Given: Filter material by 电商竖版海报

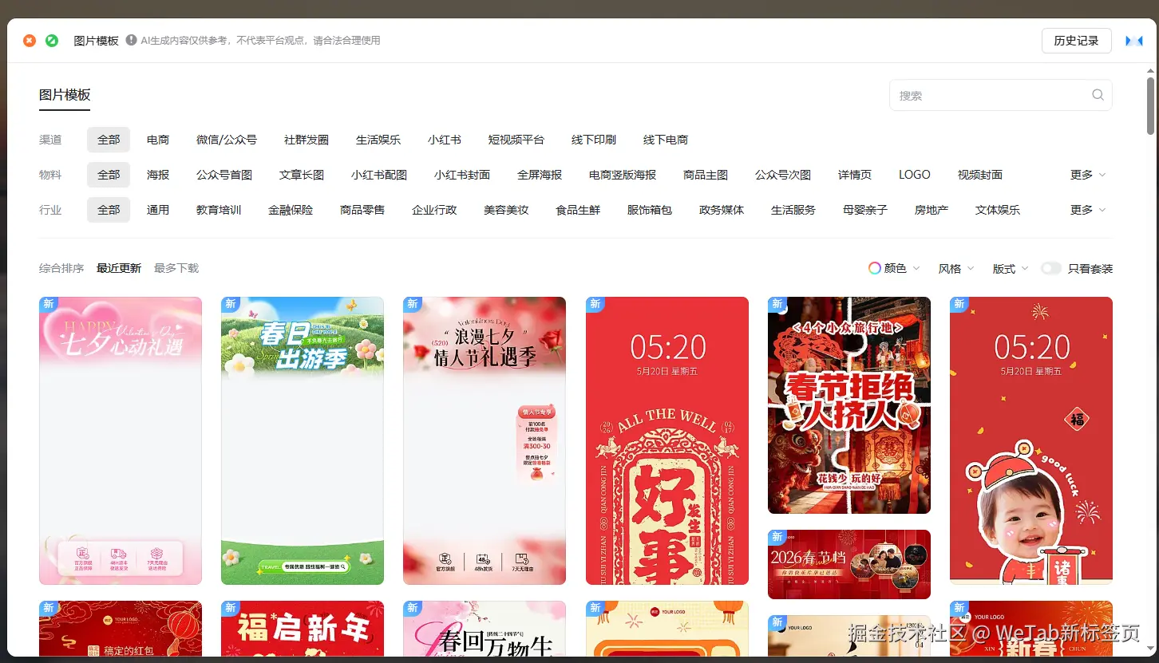Looking at the screenshot, I should [x=623, y=175].
